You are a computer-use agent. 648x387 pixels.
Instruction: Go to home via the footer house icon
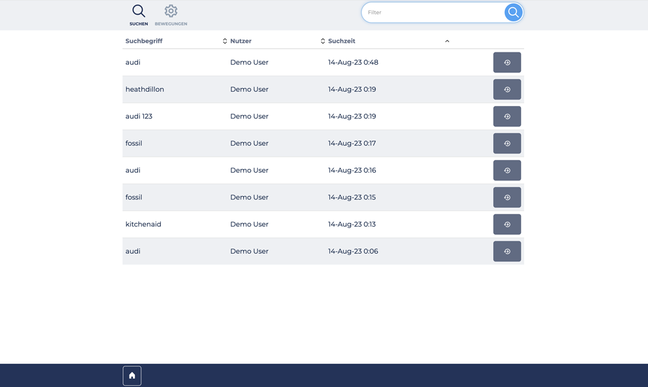pyautogui.click(x=132, y=375)
